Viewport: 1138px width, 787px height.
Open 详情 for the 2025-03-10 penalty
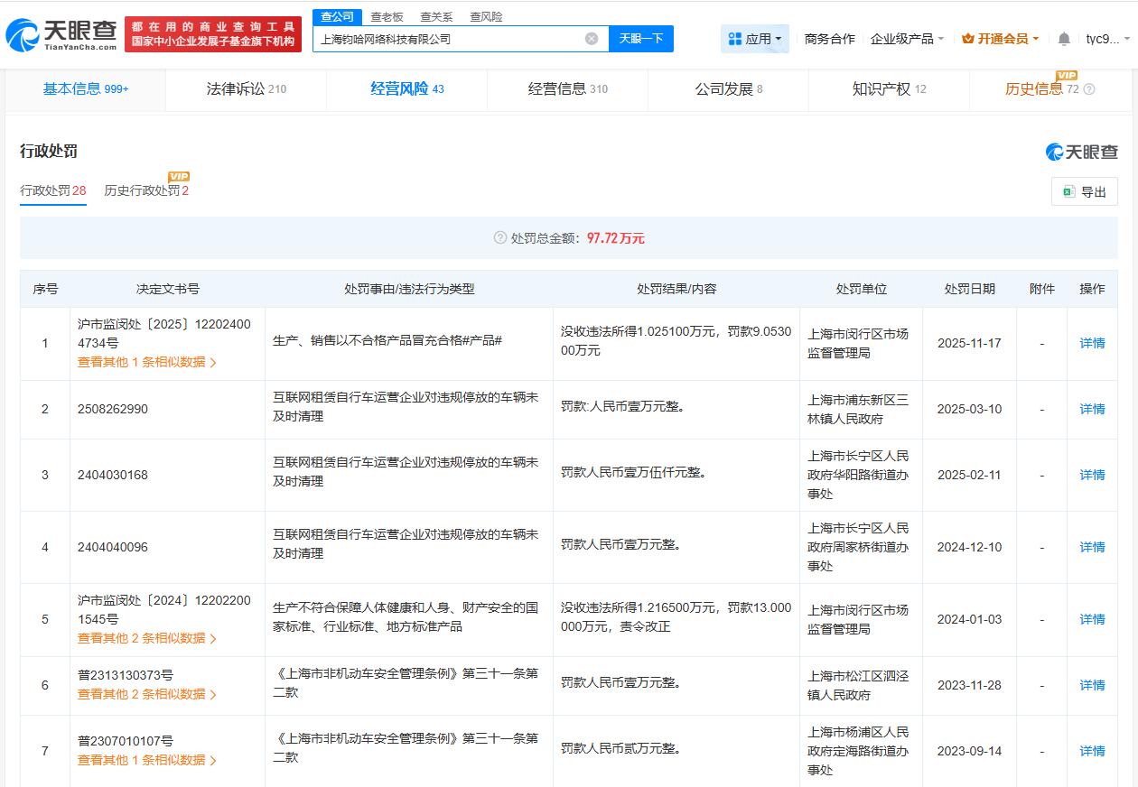(1092, 409)
